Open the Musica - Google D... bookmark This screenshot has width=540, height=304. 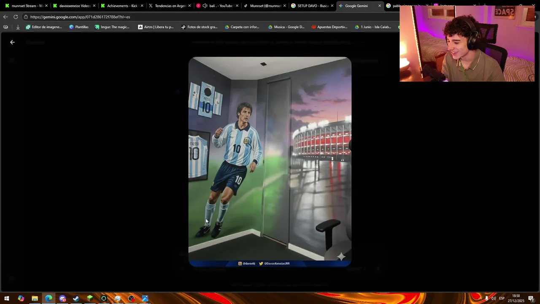point(286,27)
